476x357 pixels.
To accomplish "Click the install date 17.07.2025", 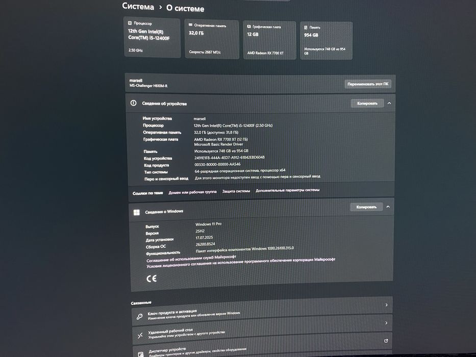I will (204, 237).
